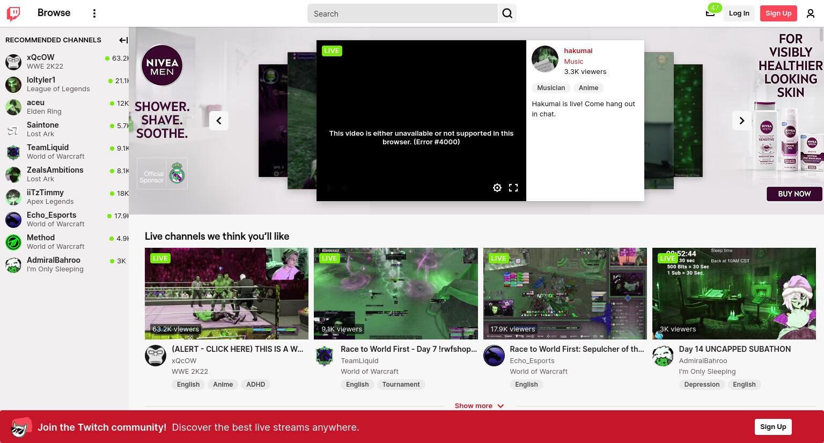Image resolution: width=824 pixels, height=443 pixels.
Task: Click Echo_Esports avatar beside stream card
Action: point(494,356)
